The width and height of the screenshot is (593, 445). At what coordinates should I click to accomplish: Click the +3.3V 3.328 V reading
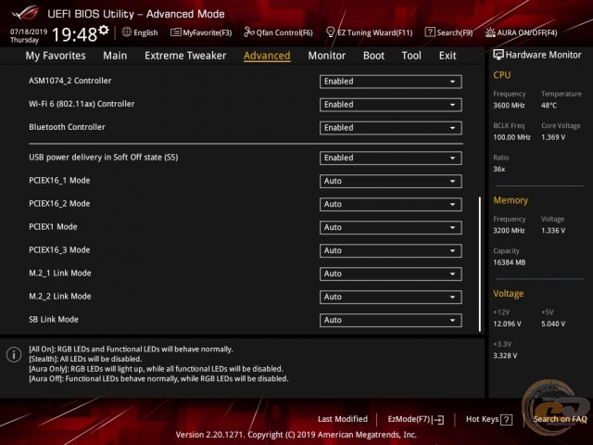505,355
